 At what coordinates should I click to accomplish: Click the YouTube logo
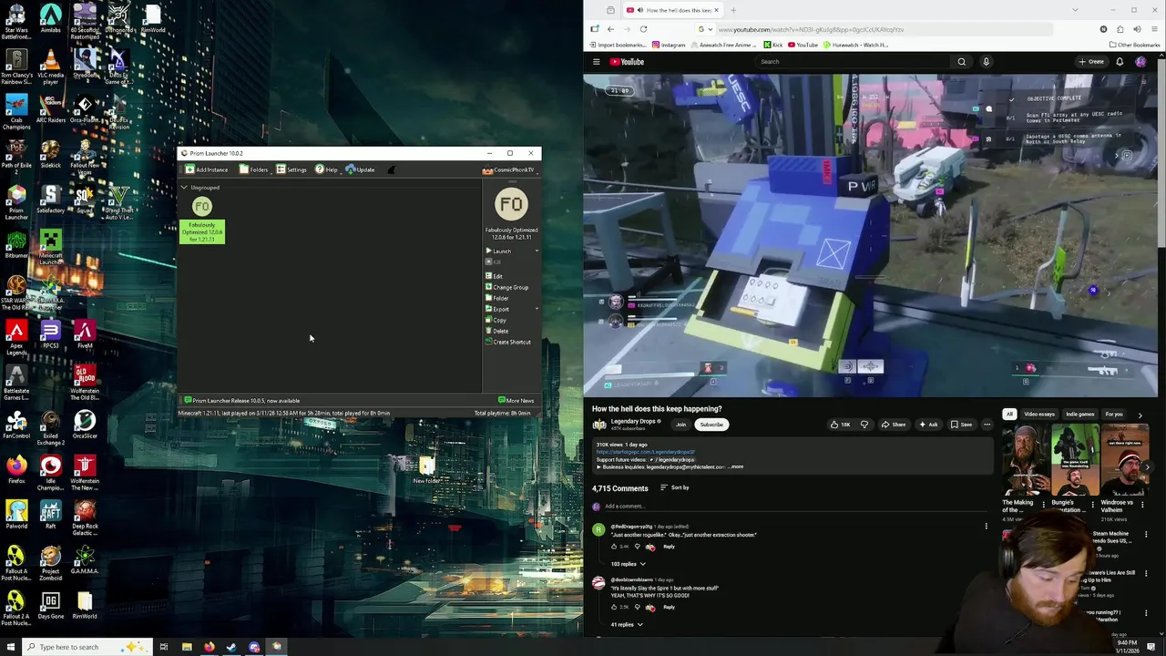pos(627,62)
